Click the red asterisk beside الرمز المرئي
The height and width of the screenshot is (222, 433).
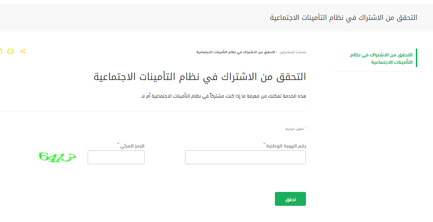(x=118, y=144)
